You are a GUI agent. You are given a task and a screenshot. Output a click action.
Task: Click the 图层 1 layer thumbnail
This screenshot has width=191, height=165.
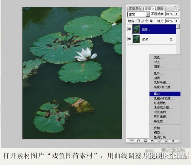click(x=137, y=29)
